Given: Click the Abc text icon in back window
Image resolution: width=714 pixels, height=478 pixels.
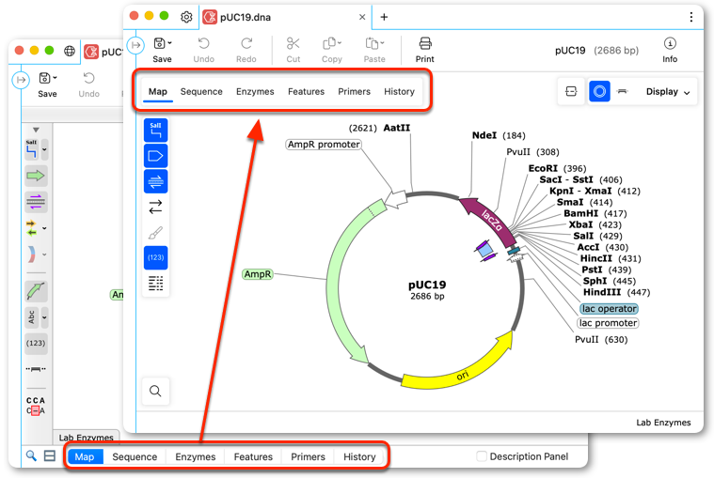Looking at the screenshot, I should point(31,317).
